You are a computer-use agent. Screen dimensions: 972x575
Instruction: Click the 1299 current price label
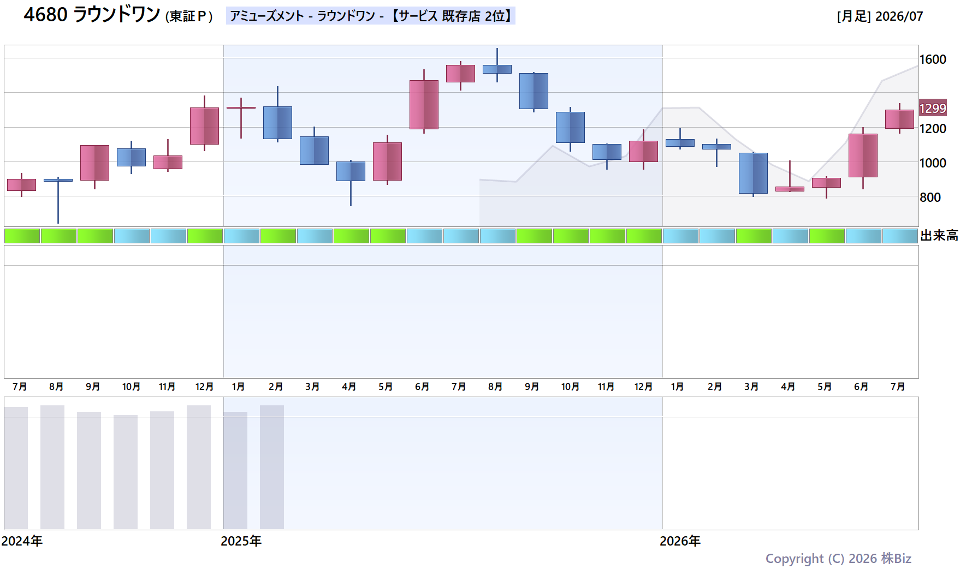pos(933,108)
